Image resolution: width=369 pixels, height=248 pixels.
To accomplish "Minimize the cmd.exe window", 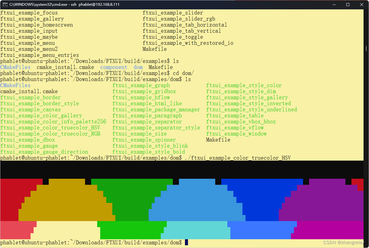I will (x=334, y=5).
